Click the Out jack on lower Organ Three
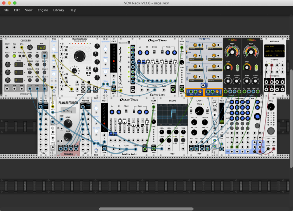The width and height of the screenshot is (293, 211). (x=145, y=149)
